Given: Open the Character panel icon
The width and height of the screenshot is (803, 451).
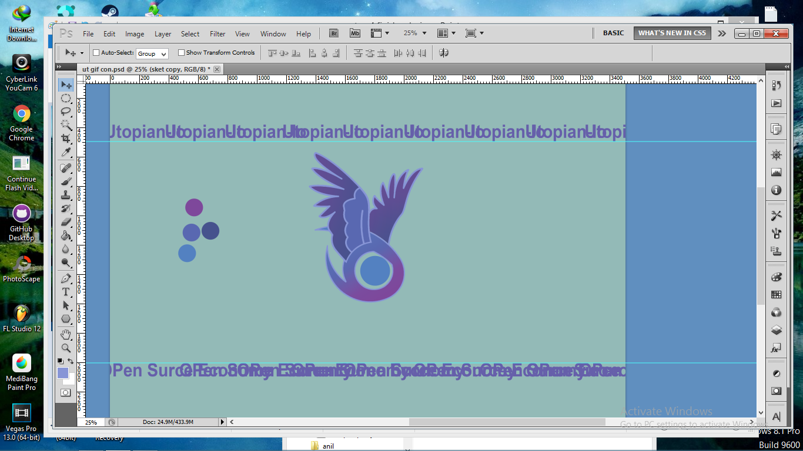Looking at the screenshot, I should tap(777, 417).
